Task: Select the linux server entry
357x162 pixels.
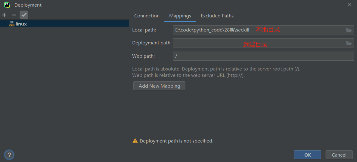Action: (21, 24)
